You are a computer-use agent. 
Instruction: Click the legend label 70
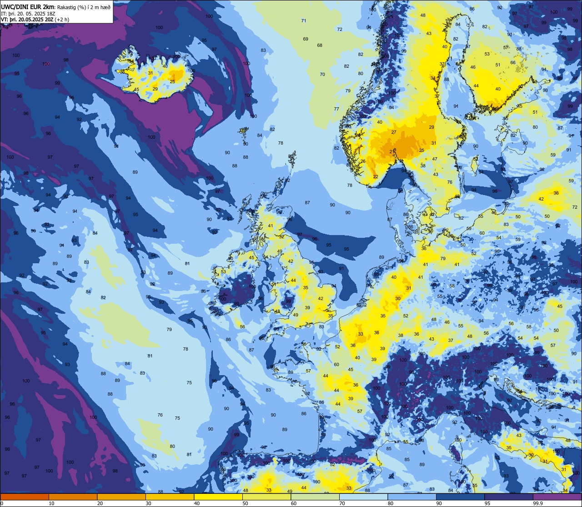pyautogui.click(x=342, y=503)
